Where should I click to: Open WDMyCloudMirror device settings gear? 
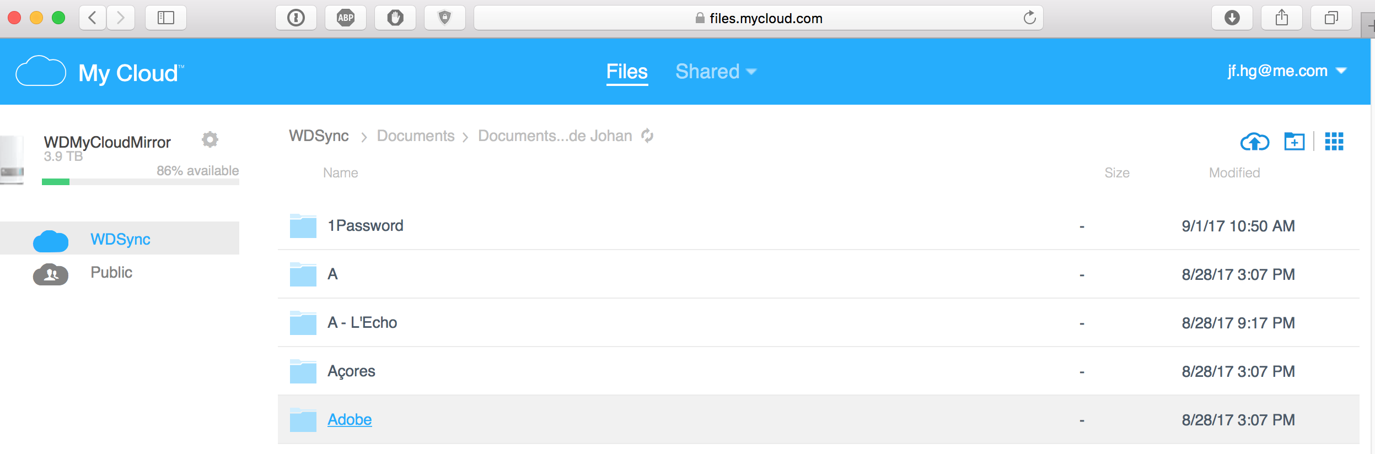210,139
